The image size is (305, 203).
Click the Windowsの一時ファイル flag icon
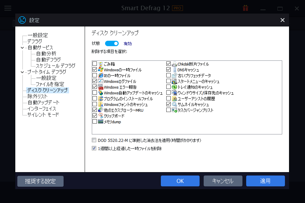point(101,70)
